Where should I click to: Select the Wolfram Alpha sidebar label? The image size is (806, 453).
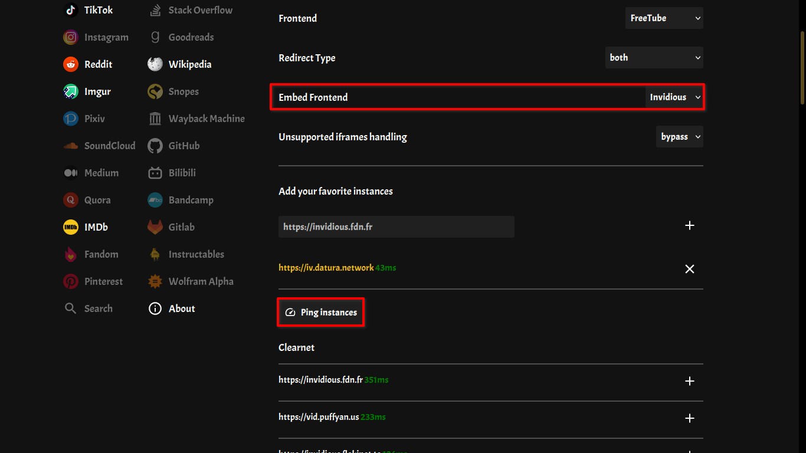coord(201,281)
